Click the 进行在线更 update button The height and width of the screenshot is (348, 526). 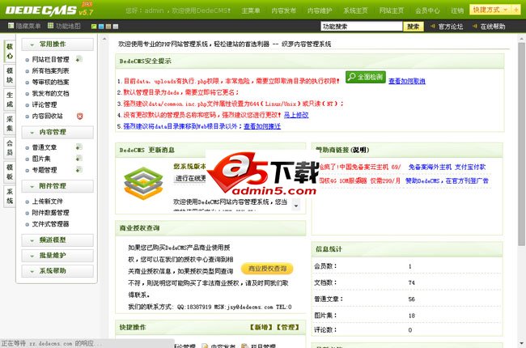pos(190,178)
